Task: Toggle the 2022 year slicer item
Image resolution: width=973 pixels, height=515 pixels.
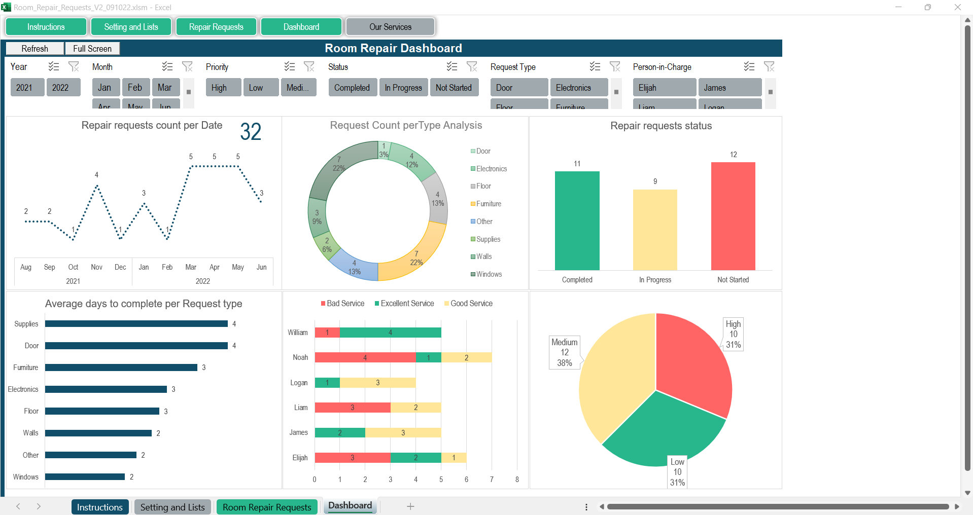Action: click(63, 88)
